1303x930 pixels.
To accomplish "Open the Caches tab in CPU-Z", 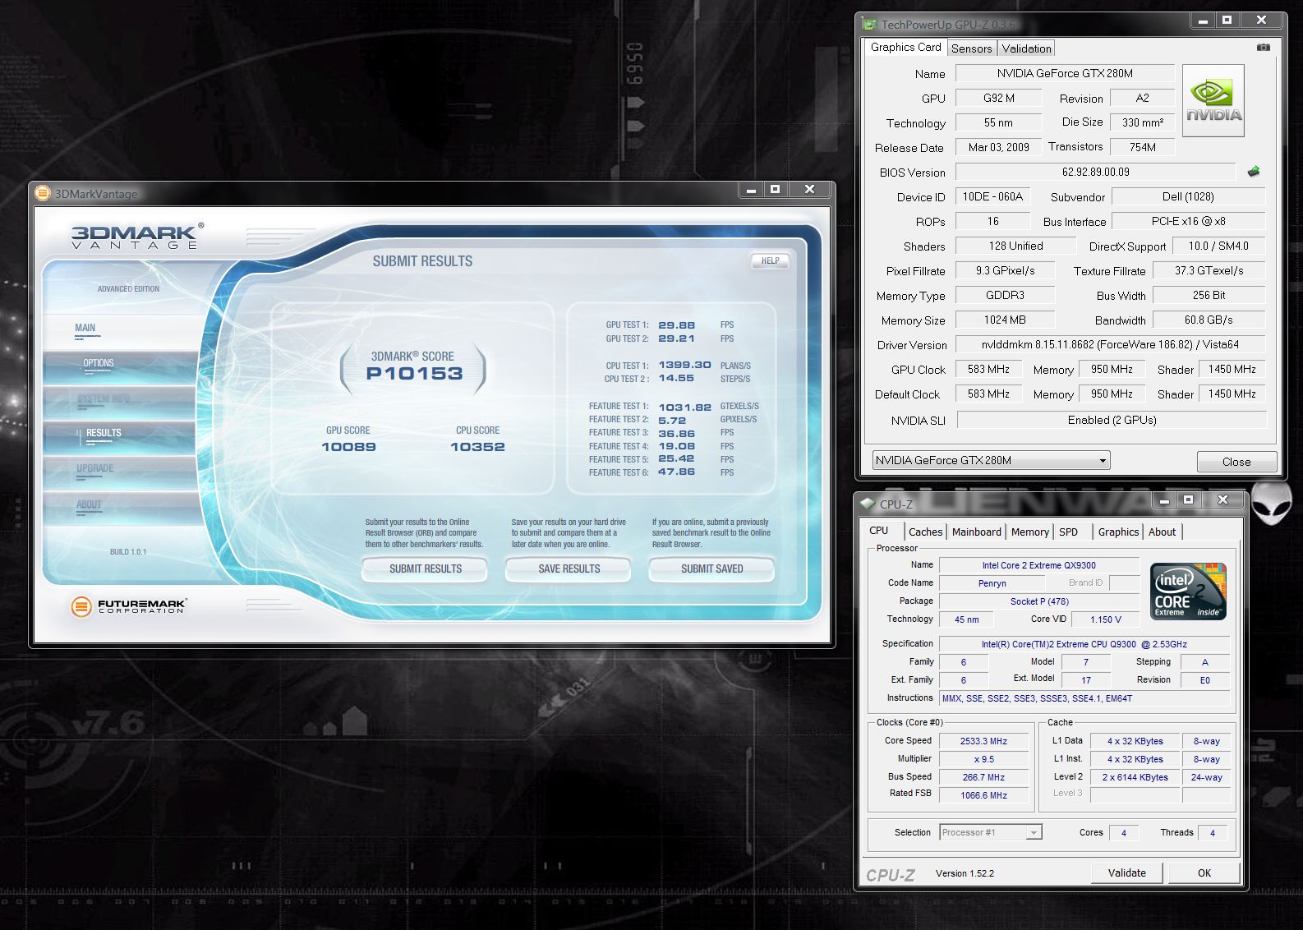I will click(925, 532).
